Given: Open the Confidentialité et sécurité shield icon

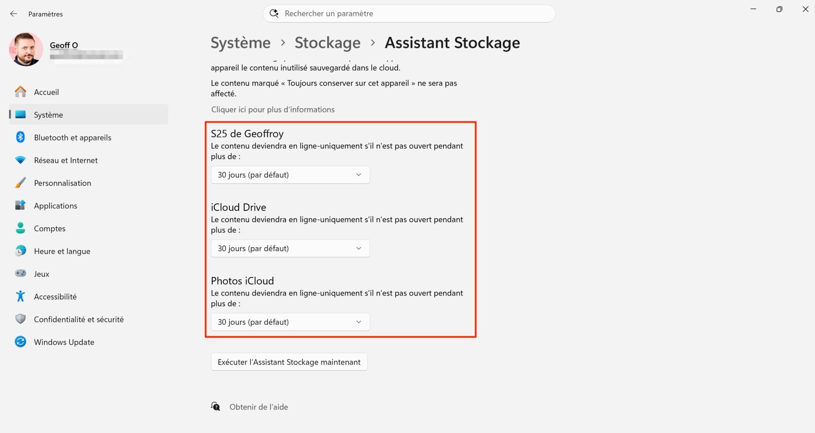Looking at the screenshot, I should point(20,319).
